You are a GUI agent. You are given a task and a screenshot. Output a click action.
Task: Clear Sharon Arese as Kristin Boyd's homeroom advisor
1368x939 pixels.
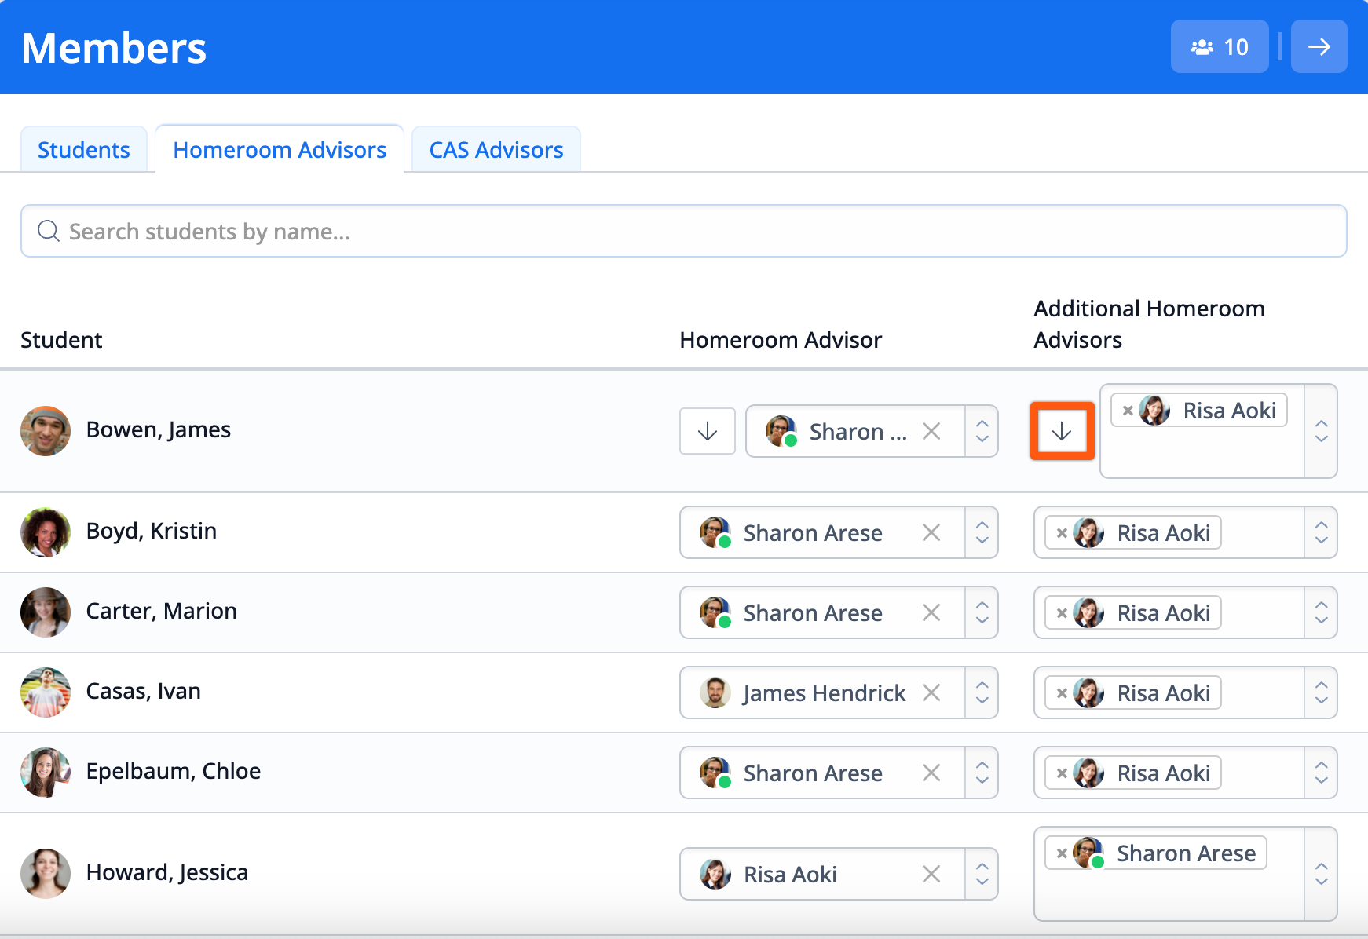[x=931, y=533]
